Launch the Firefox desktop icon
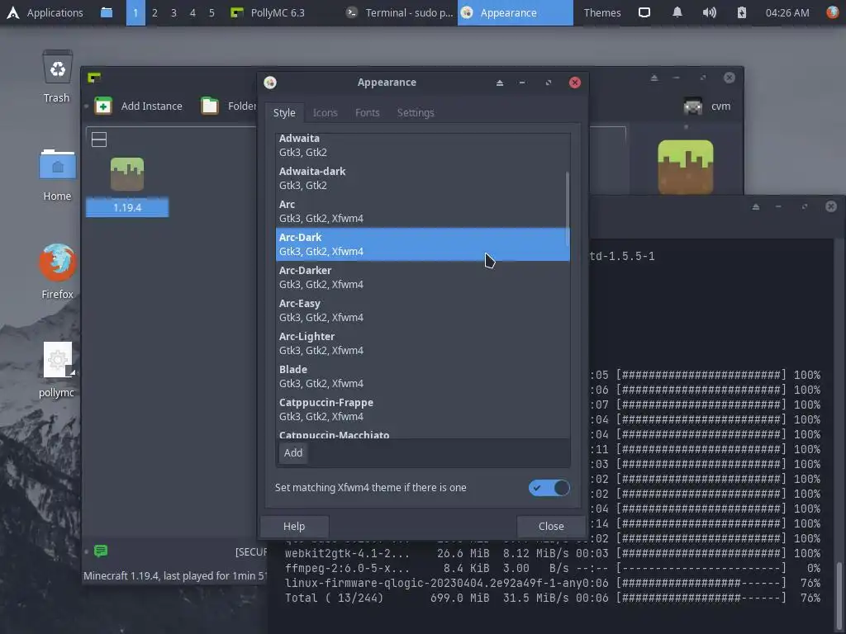Viewport: 846px width, 634px height. pyautogui.click(x=57, y=271)
